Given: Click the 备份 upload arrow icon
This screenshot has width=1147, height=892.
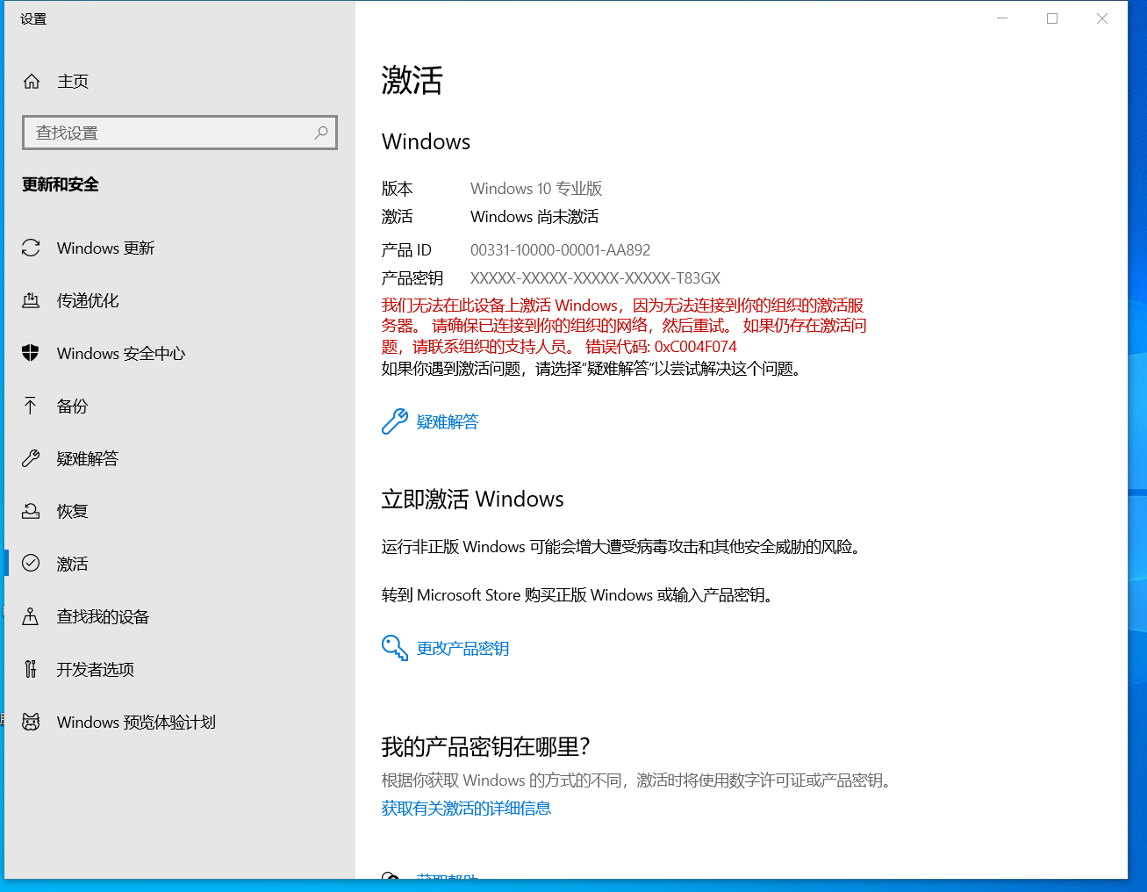Looking at the screenshot, I should tap(31, 406).
